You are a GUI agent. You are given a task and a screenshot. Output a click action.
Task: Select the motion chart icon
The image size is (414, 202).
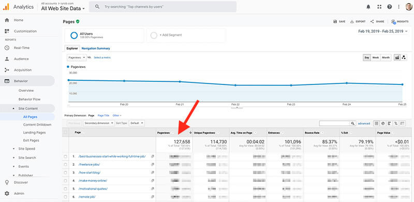pos(404,57)
